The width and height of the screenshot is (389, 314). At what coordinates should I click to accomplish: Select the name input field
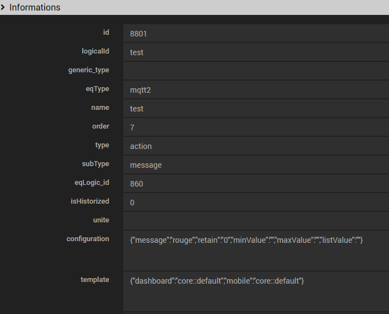256,109
